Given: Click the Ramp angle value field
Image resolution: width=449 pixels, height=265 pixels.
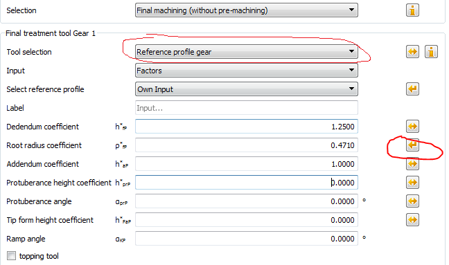Looking at the screenshot, I should click(247, 239).
